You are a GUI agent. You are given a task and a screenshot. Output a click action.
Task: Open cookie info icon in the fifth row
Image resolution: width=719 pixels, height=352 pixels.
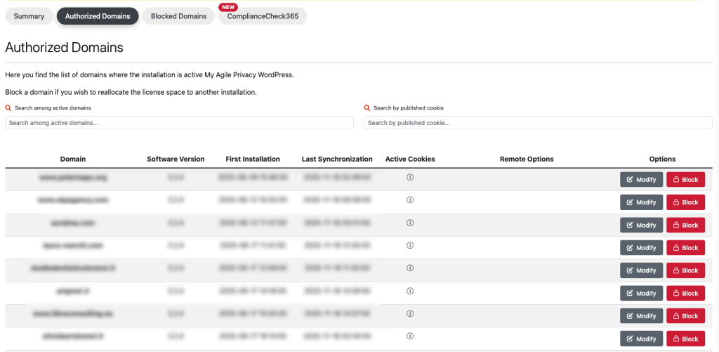410,268
